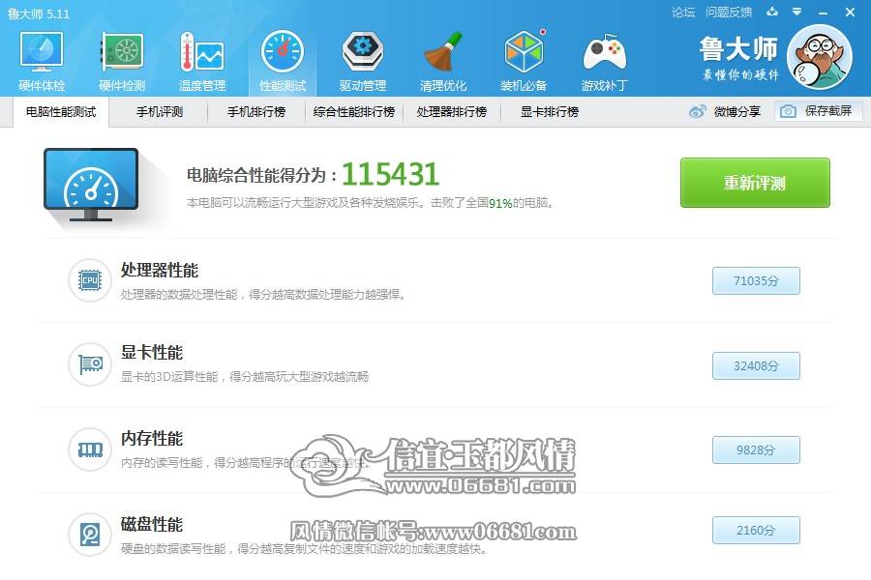Minimize the 鲁大师 window
This screenshot has height=580, width=871.
pos(824,13)
